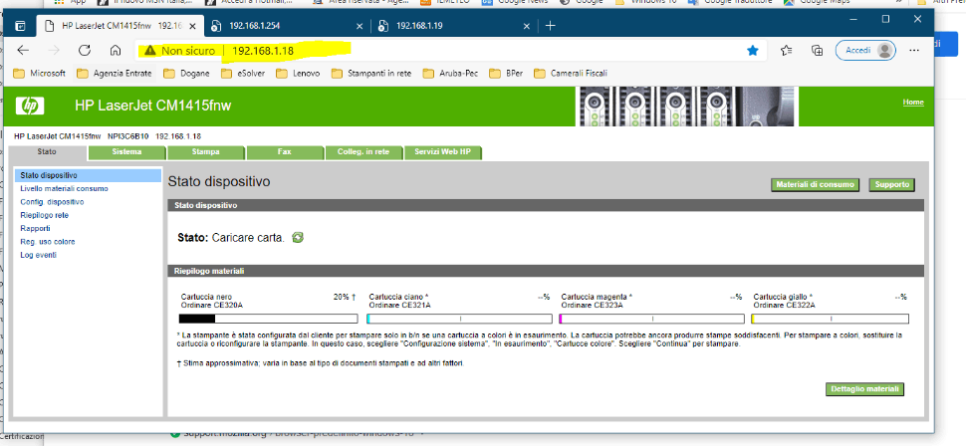This screenshot has width=966, height=446.
Task: Click the Dettaglio materiali button
Action: click(865, 389)
